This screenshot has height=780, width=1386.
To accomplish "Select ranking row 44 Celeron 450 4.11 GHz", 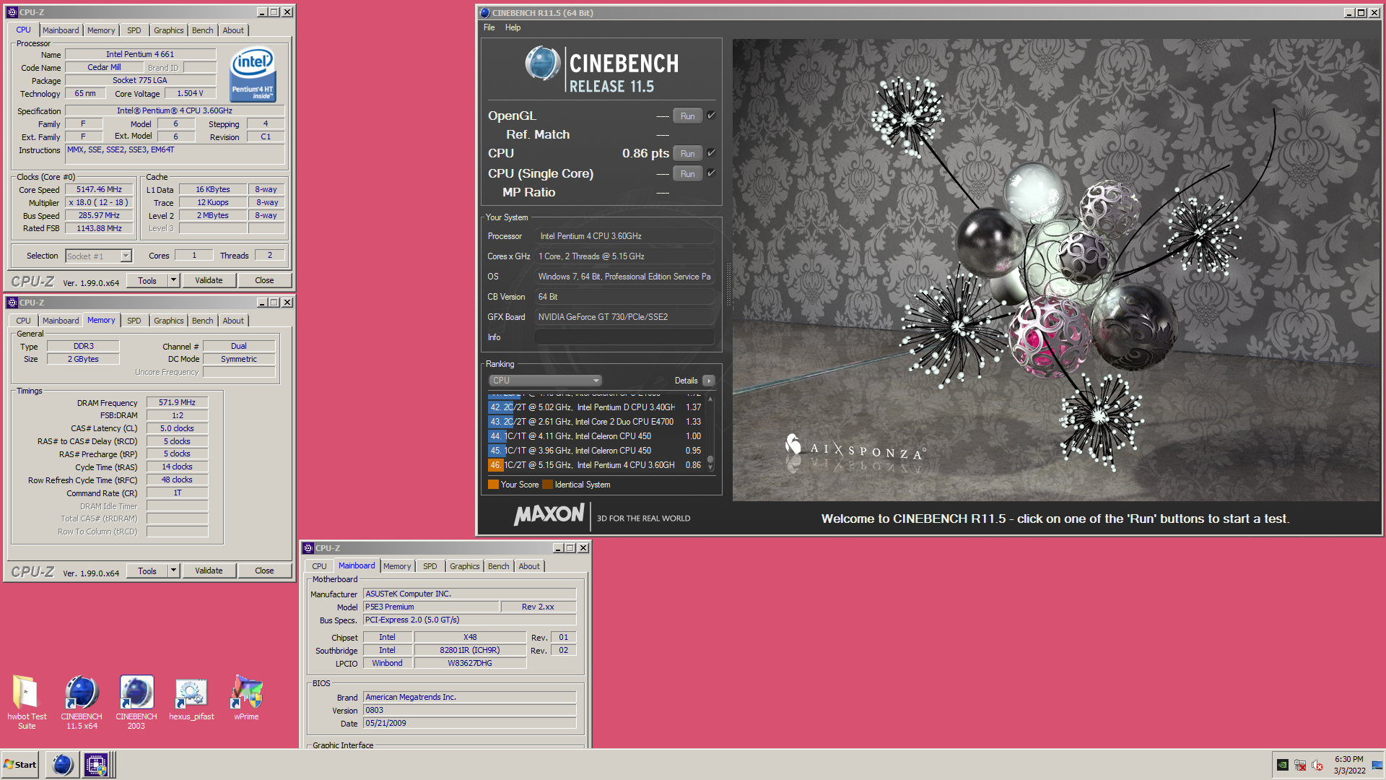I will coord(596,436).
